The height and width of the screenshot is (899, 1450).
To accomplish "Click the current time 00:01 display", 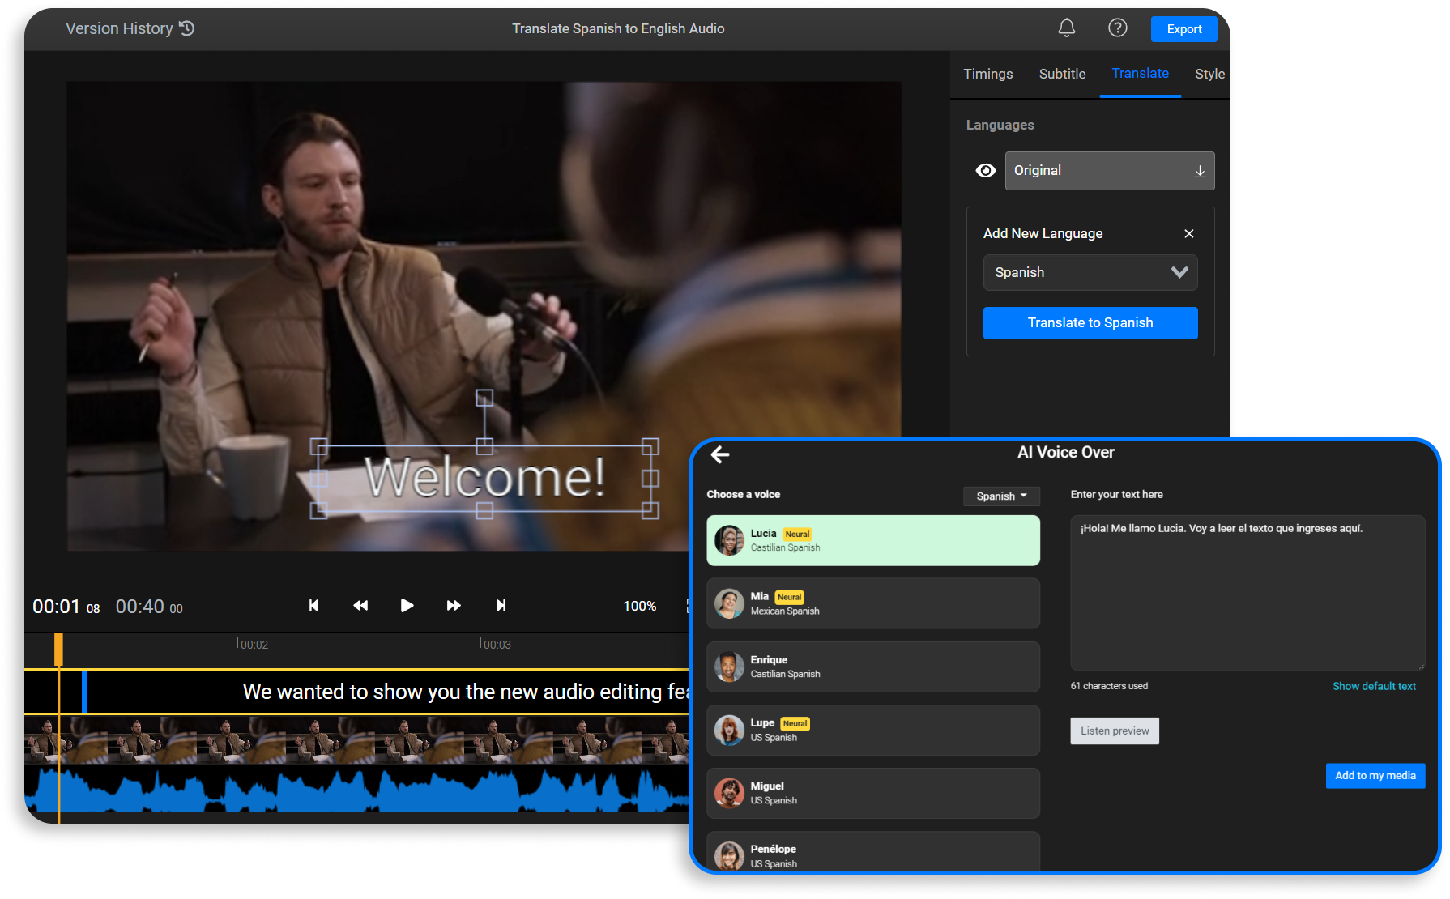I will point(66,607).
